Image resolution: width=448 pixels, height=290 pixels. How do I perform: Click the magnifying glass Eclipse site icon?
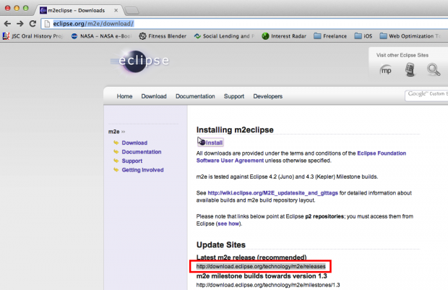(x=434, y=69)
